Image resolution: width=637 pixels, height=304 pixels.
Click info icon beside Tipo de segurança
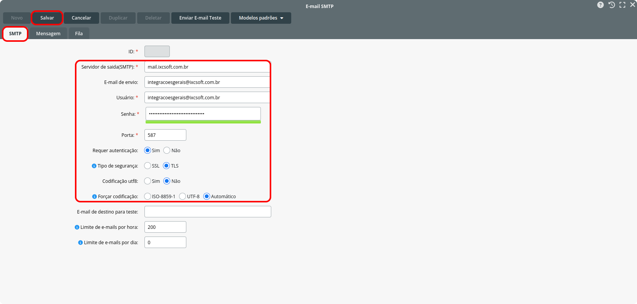[x=94, y=166]
